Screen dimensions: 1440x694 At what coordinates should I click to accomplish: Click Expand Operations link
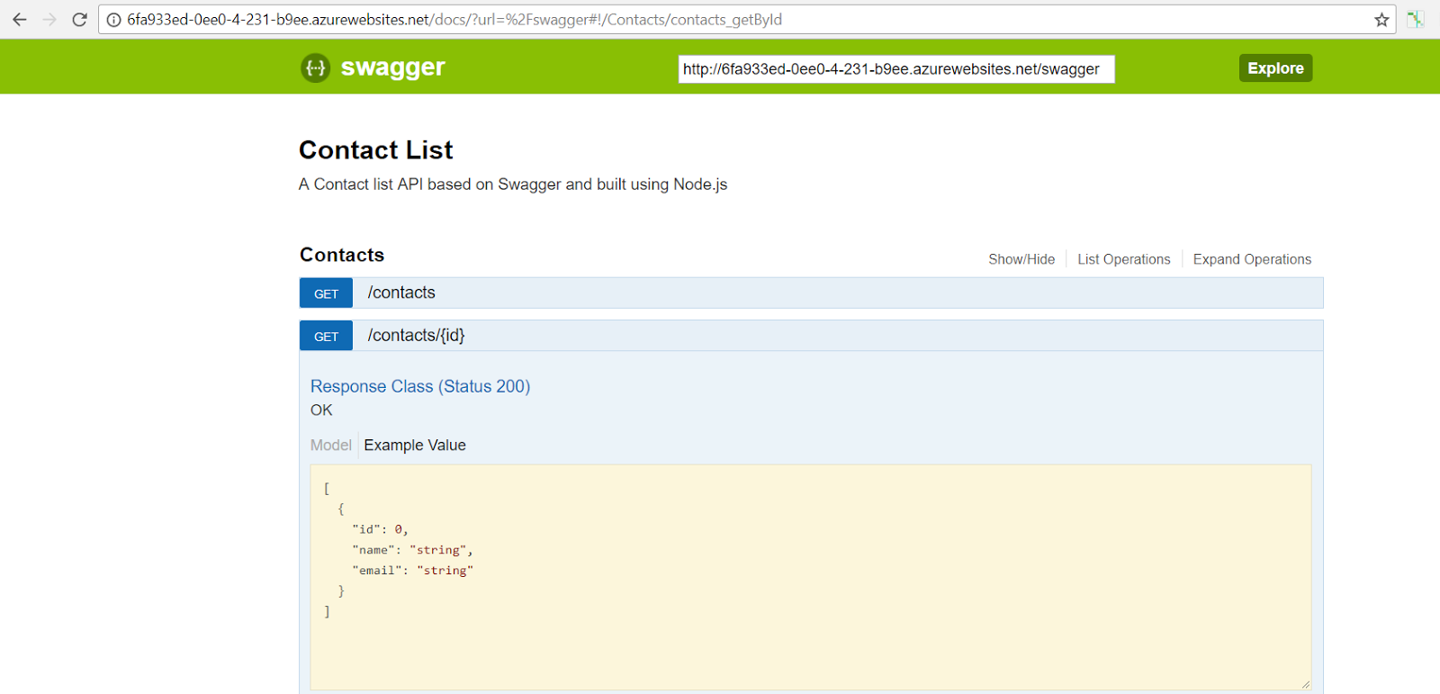(1252, 259)
